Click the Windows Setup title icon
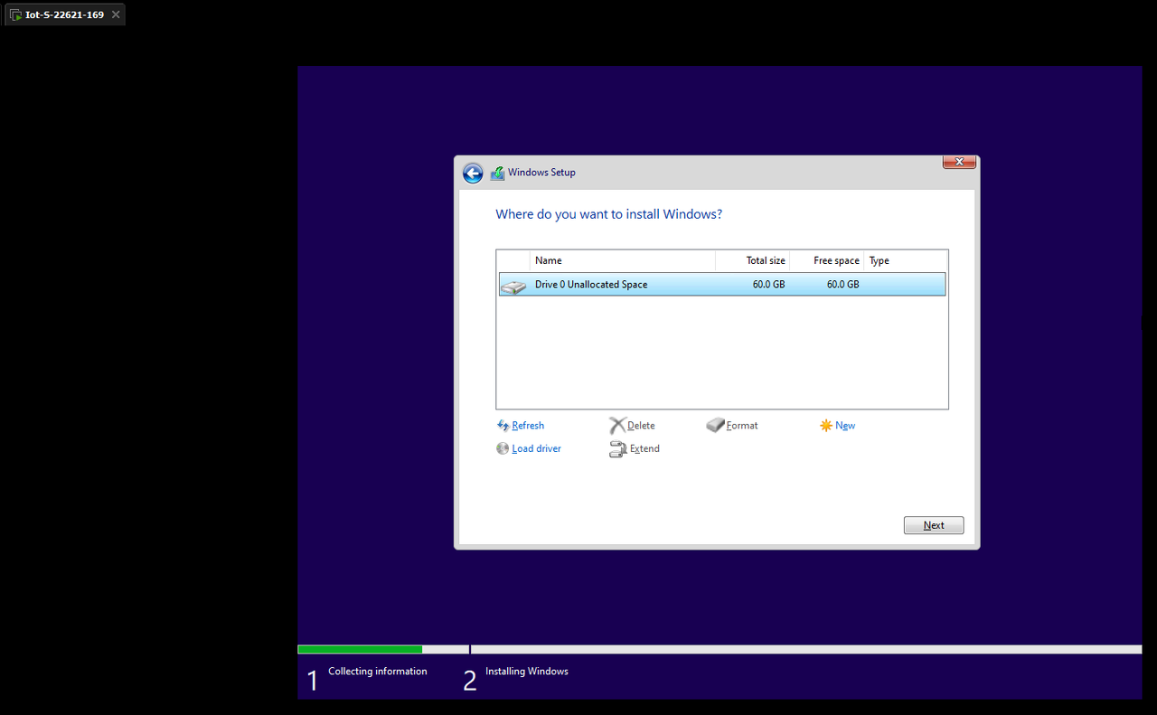This screenshot has height=715, width=1157. (497, 173)
